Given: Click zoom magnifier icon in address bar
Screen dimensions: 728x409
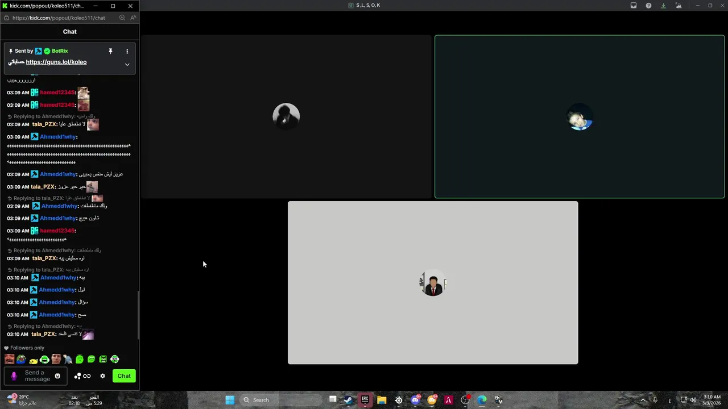Looking at the screenshot, I should (x=122, y=18).
